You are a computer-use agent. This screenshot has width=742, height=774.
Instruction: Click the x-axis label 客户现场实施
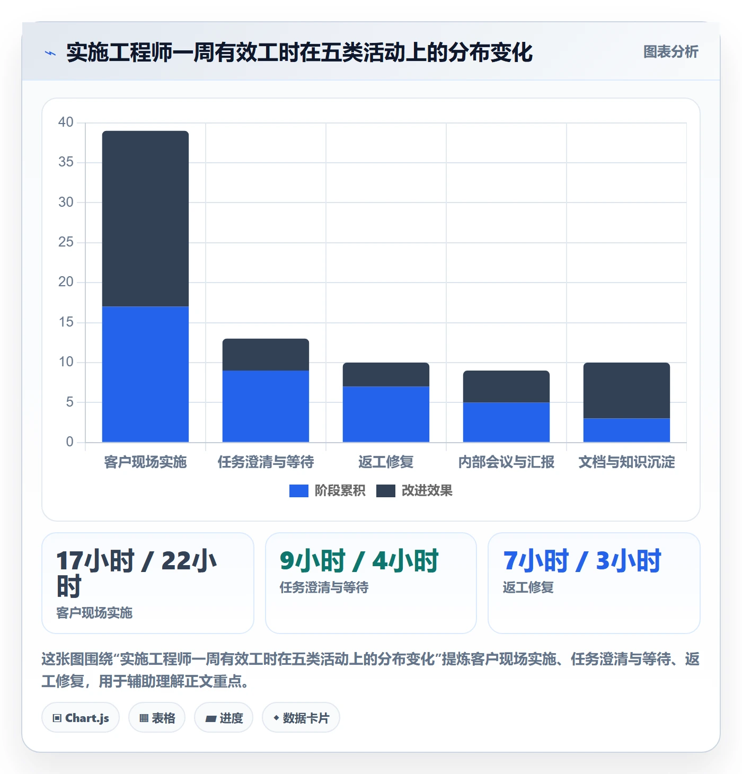point(145,462)
